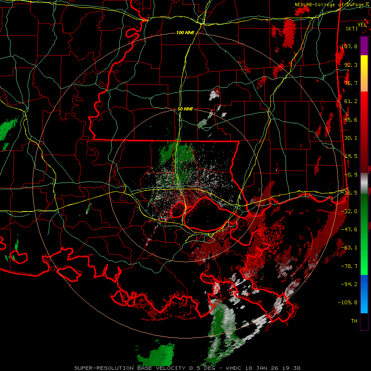371x371 pixels.
Task: Click the green segment of velocity color bar
Action: tap(364, 234)
